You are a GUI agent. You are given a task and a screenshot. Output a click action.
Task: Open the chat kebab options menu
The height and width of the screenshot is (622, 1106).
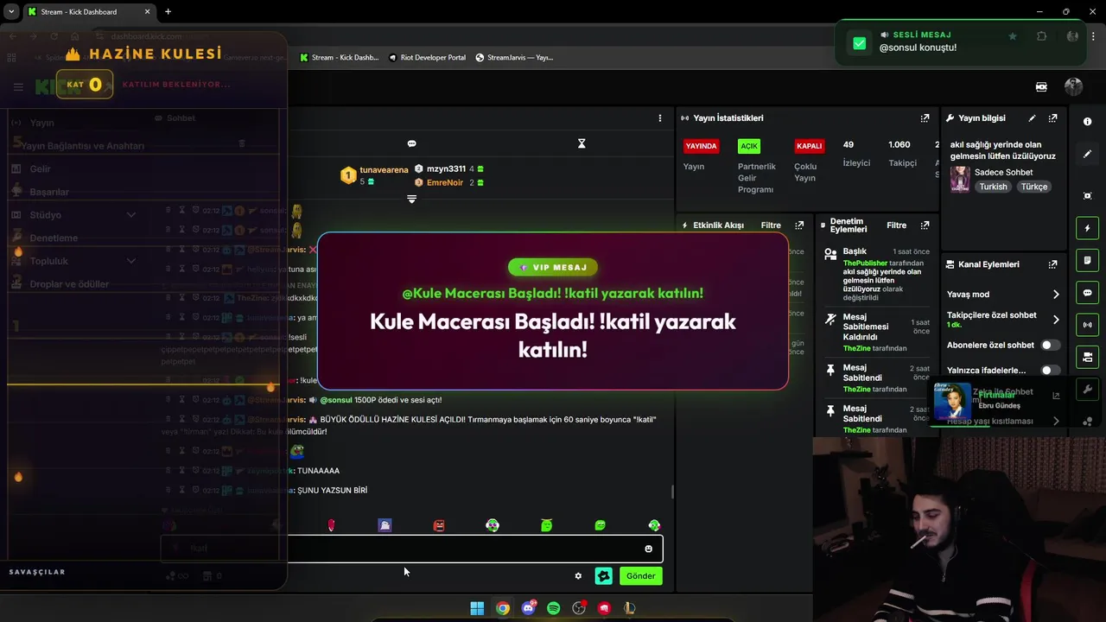tap(660, 118)
